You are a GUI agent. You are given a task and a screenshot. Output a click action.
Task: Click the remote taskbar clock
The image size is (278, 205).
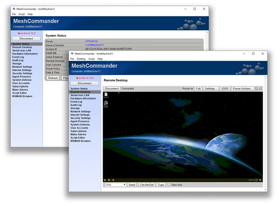pyautogui.click(x=256, y=180)
